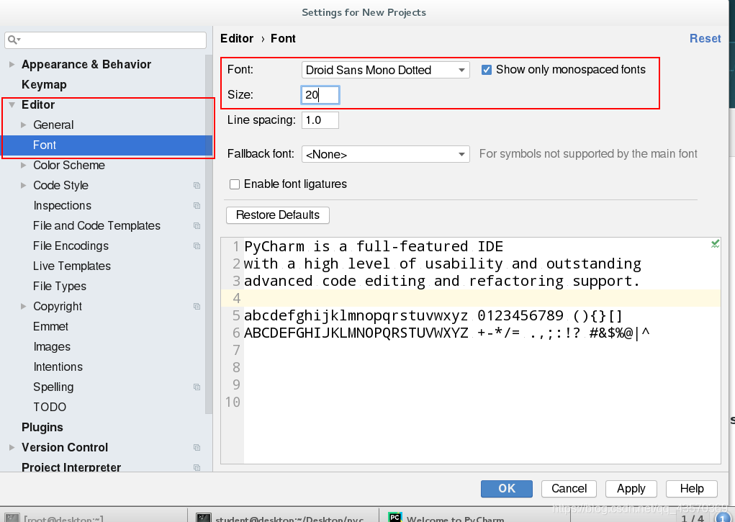Select Intentions in the settings tree
Screen dimensions: 735x522
pos(58,366)
